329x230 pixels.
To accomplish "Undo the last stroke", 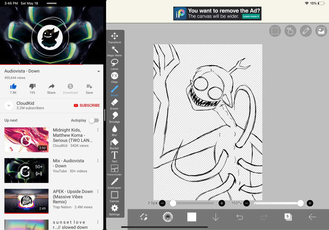I will pos(240,217).
